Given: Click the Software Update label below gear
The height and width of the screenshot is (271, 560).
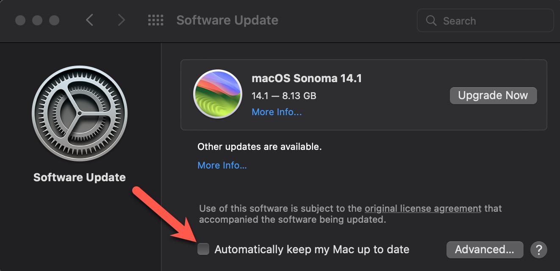Looking at the screenshot, I should [80, 177].
